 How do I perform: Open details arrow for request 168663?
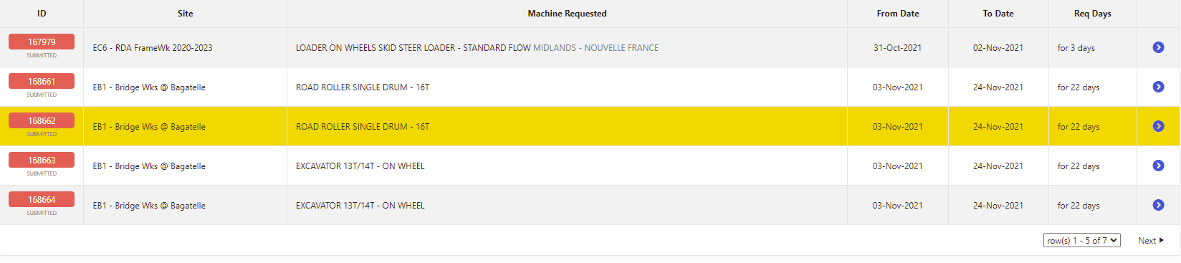[x=1158, y=166]
